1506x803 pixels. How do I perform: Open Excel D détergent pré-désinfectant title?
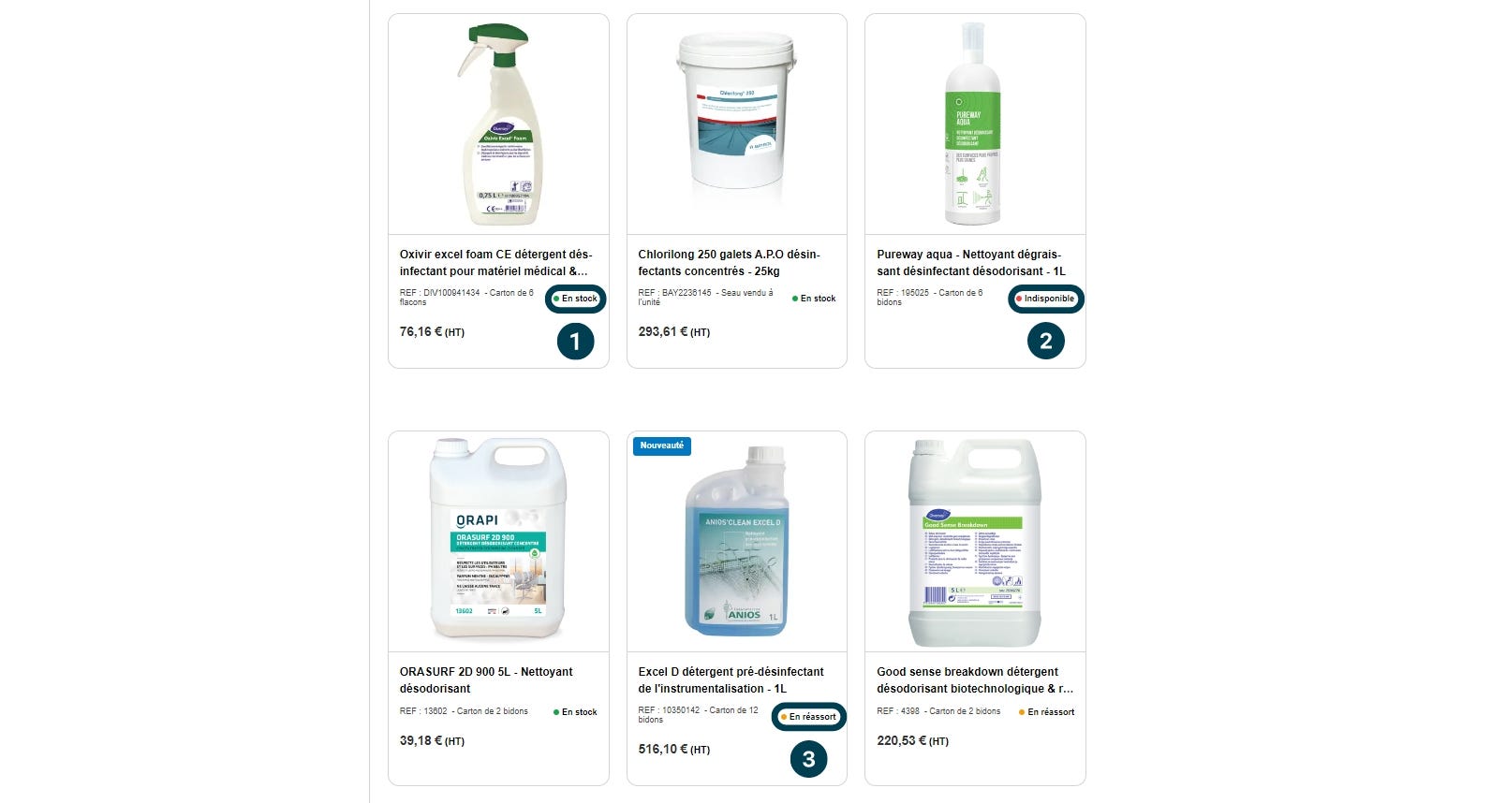click(731, 680)
